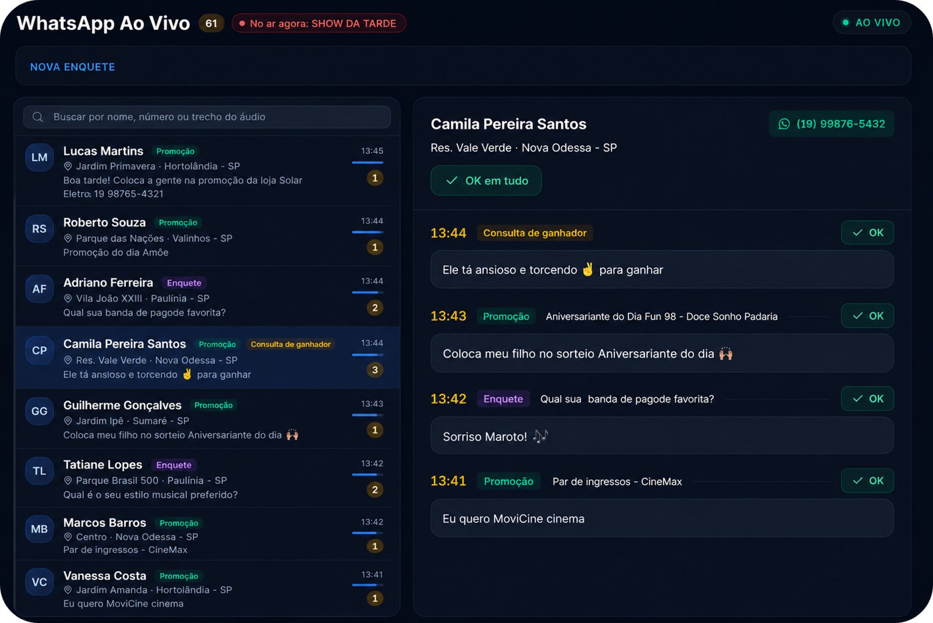Mark the 13:42 Enquete message OK
The image size is (933, 623).
pos(867,398)
